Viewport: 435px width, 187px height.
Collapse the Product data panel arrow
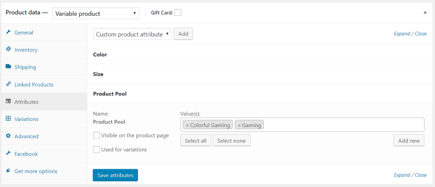tap(425, 13)
